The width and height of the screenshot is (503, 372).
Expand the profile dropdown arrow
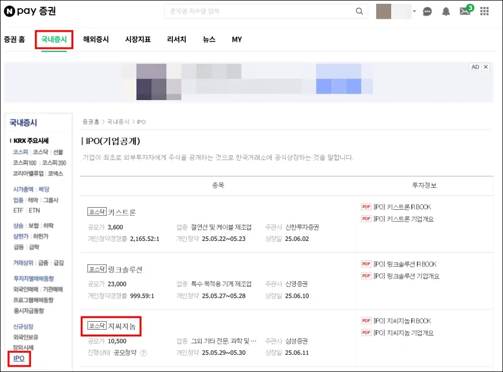pos(414,12)
